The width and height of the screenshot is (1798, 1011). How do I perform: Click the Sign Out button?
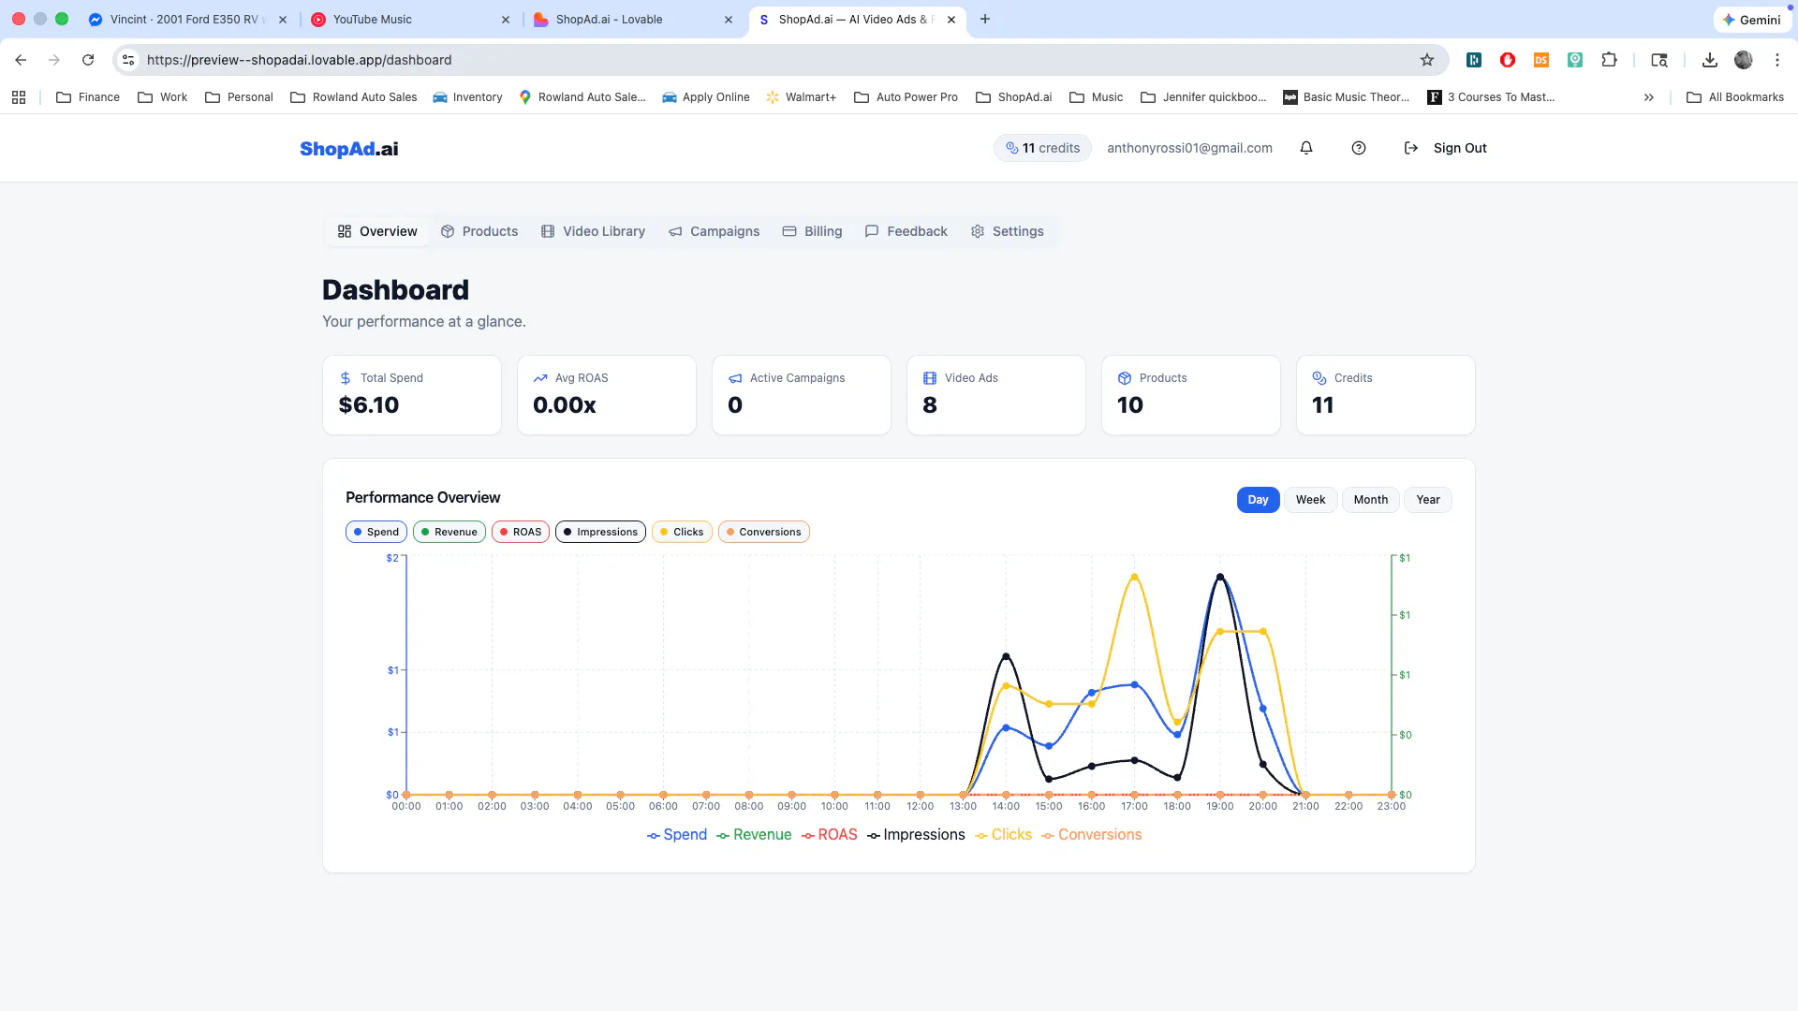(x=1446, y=148)
